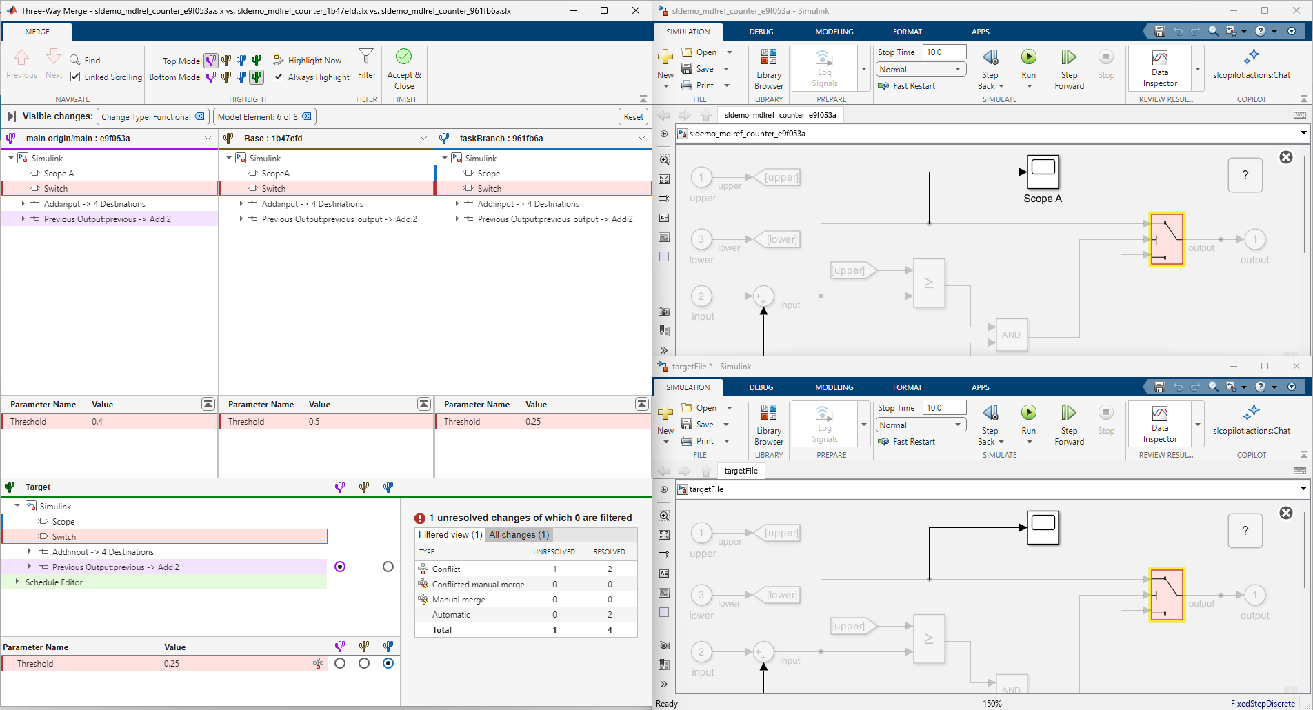Click Step Back in targetFile window
Image resolution: width=1313 pixels, height=710 pixels.
point(990,425)
